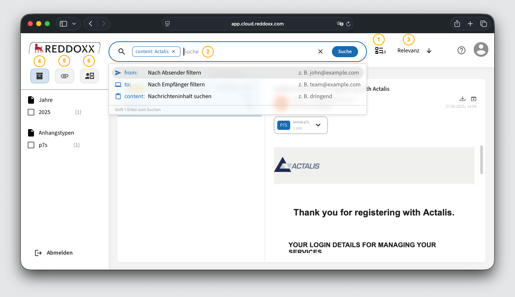Open the help question mark icon

(461, 51)
